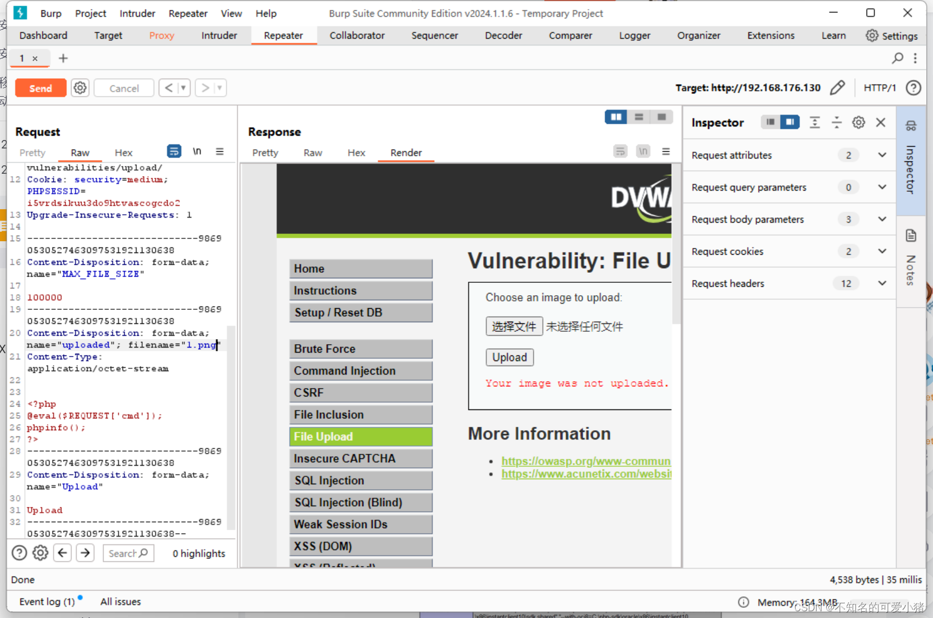Expand Request headers section
Screen dimensions: 933x618
click(x=789, y=283)
